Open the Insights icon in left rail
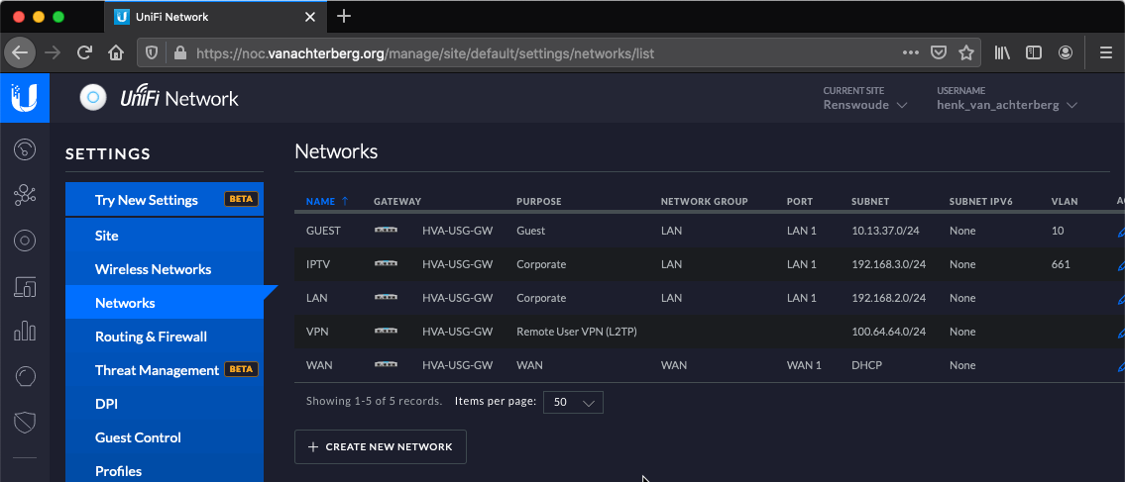The height and width of the screenshot is (482, 1125). coord(25,377)
